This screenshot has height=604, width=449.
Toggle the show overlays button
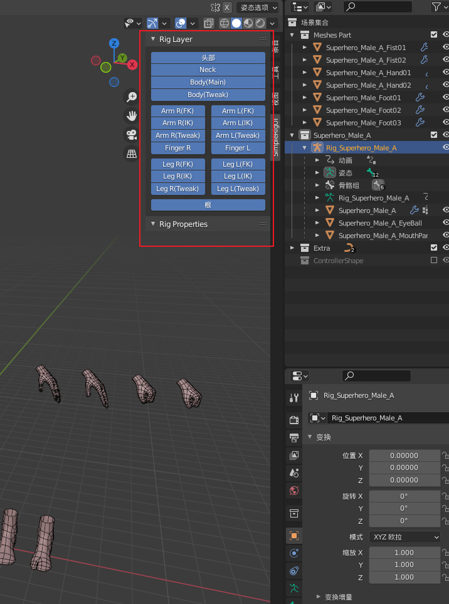181,23
